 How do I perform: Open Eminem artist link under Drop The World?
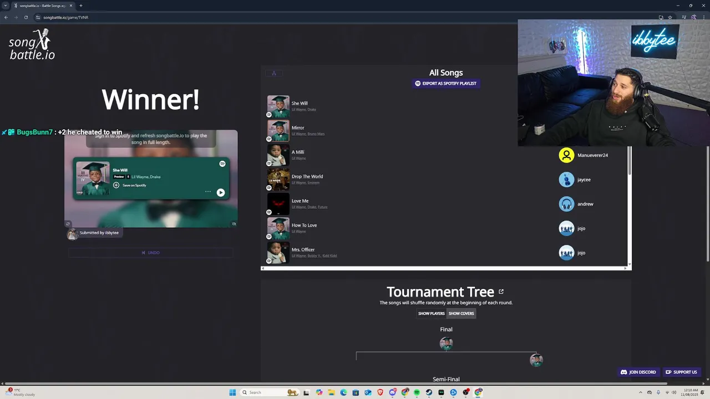[x=314, y=183]
